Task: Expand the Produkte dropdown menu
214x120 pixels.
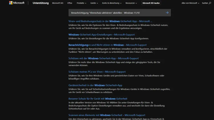Action: (81, 3)
